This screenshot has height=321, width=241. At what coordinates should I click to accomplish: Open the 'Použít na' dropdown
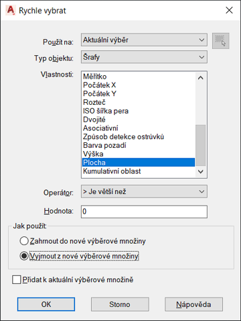144,40
